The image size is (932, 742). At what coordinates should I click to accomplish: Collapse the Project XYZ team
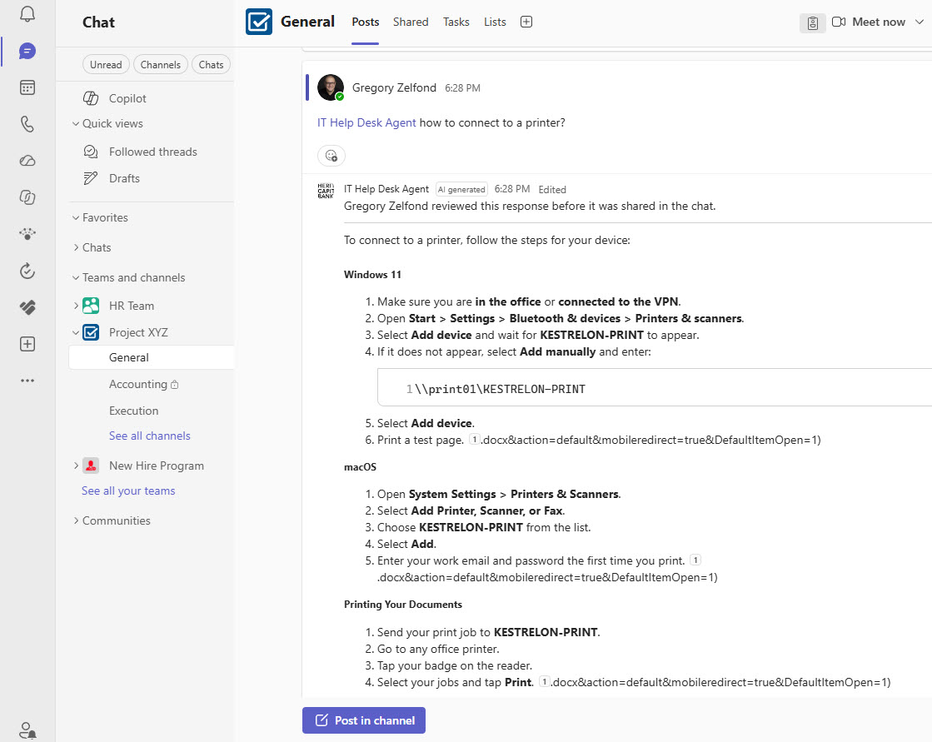pos(76,332)
